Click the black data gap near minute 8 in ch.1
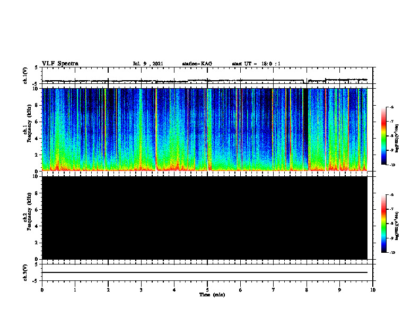This screenshot has width=420, height=325. coord(305,130)
